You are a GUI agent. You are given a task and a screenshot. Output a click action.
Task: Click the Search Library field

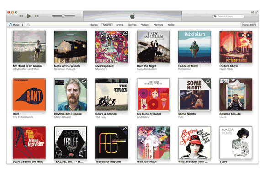(x=228, y=16)
